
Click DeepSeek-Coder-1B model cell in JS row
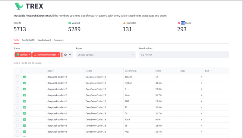coord(104,125)
